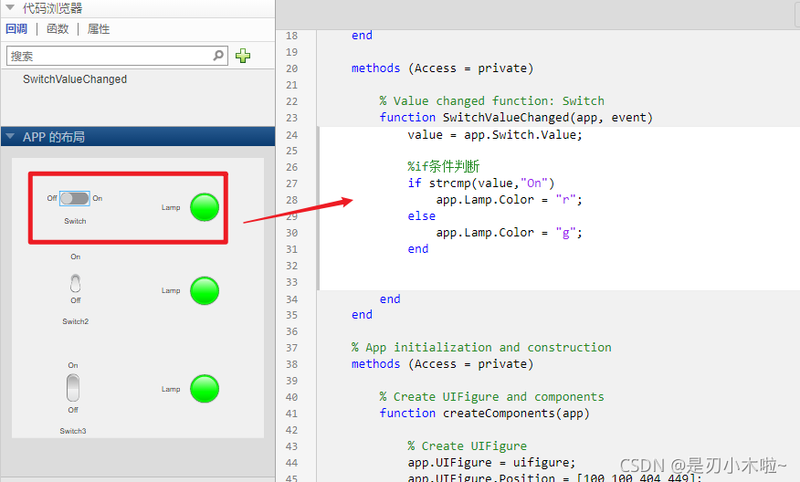Click function SwitchValueChanged(app, event) line

(x=516, y=118)
